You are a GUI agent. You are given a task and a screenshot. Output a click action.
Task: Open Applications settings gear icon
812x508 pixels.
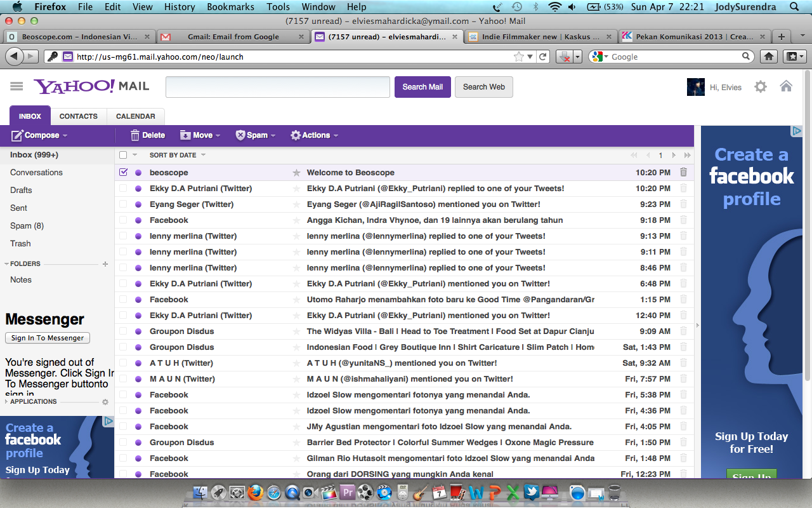[105, 402]
